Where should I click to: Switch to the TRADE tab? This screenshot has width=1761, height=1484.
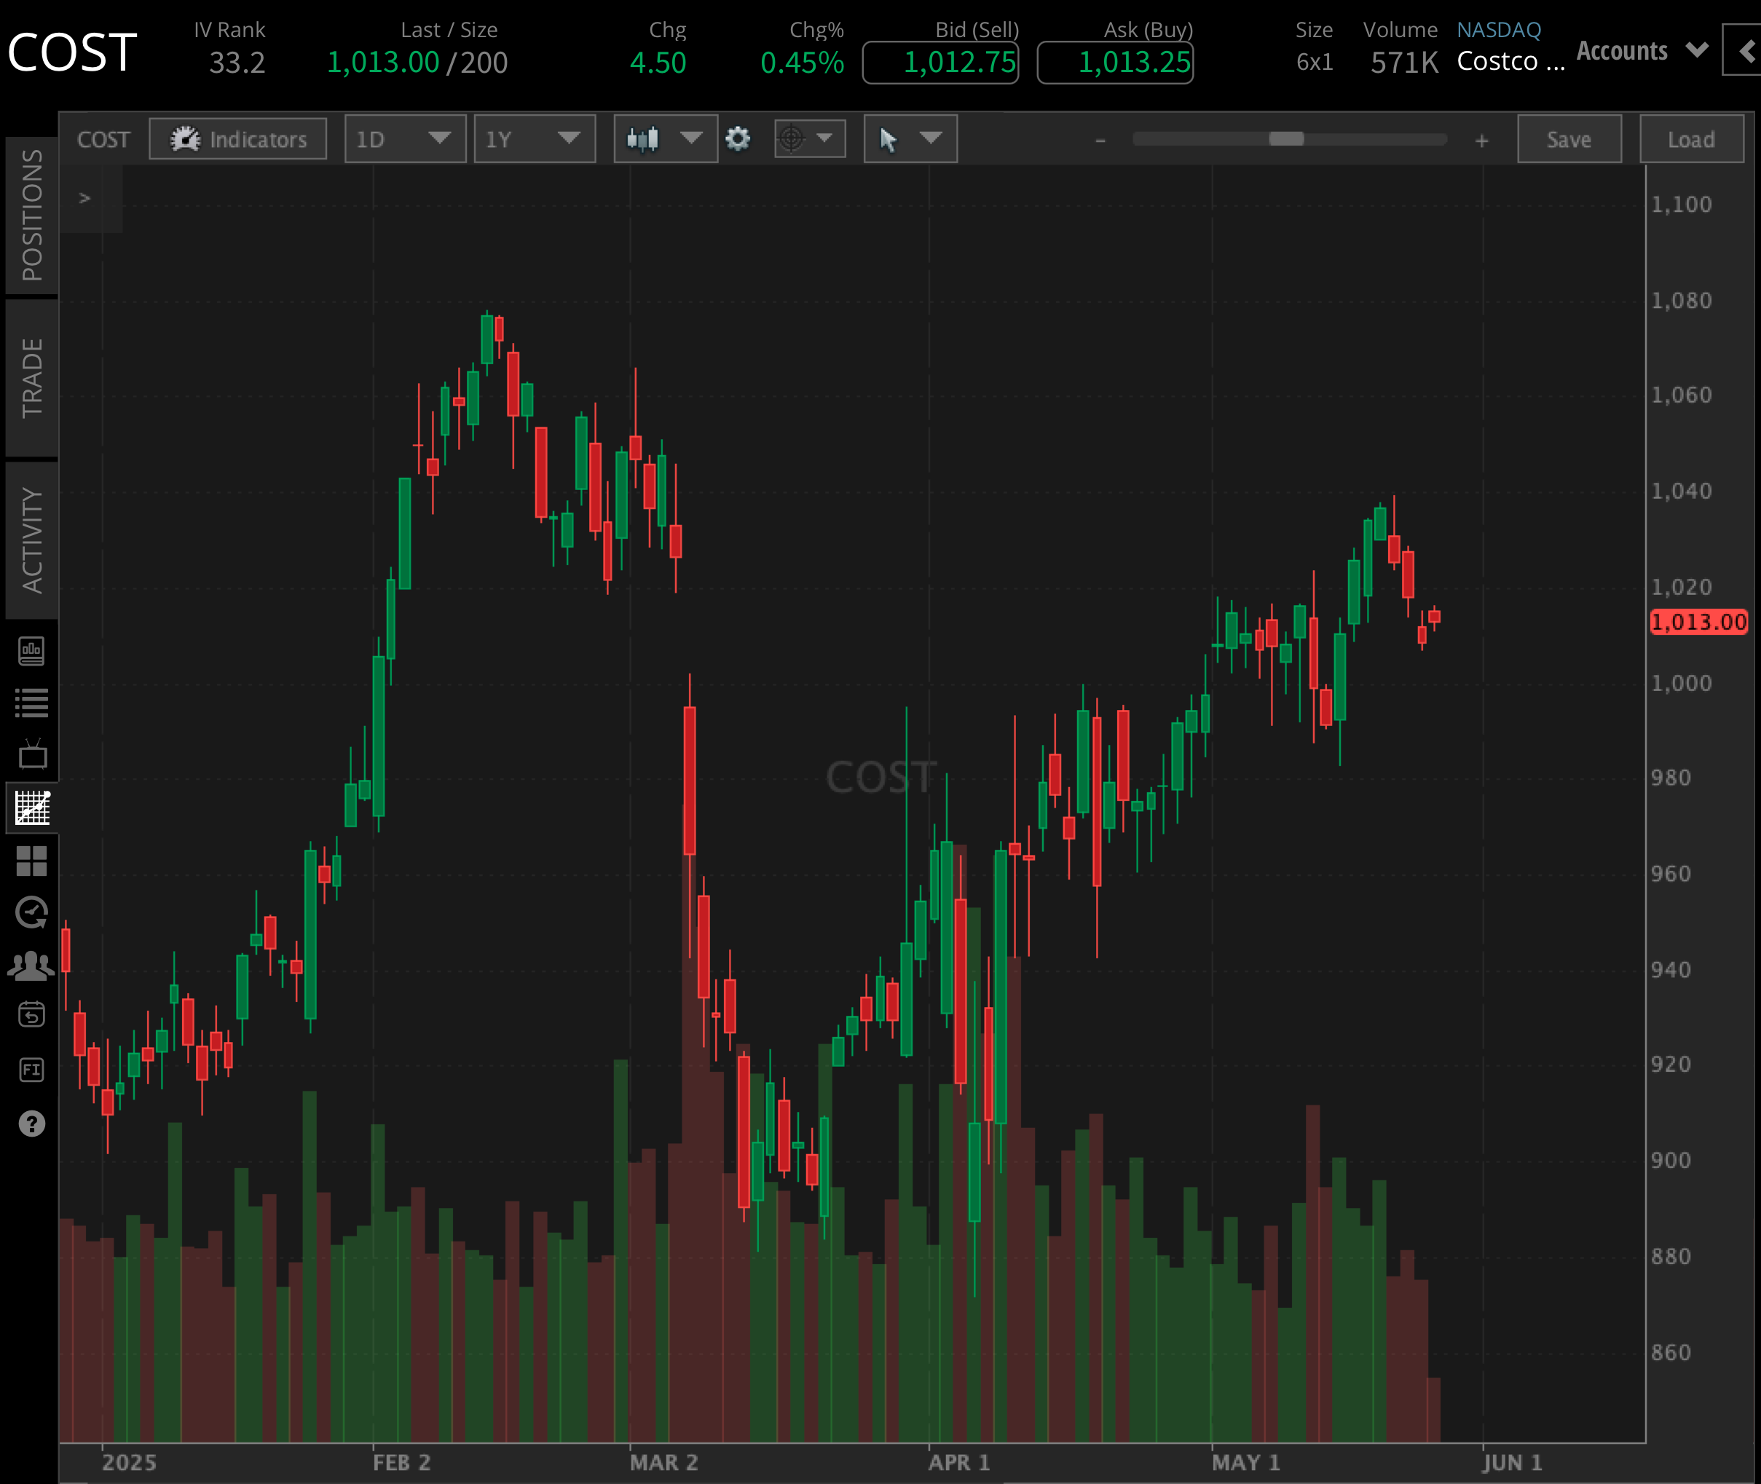(x=31, y=370)
